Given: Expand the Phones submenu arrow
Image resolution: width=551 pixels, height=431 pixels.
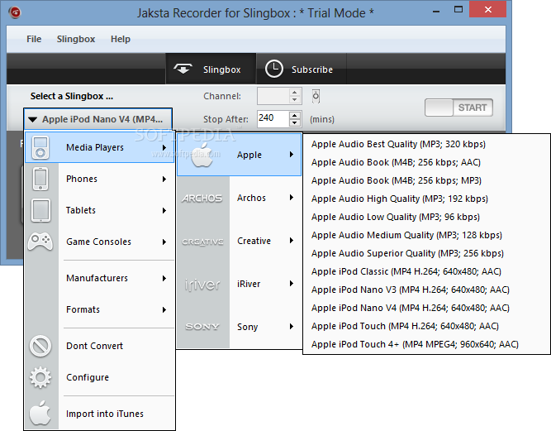Looking at the screenshot, I should tap(164, 179).
